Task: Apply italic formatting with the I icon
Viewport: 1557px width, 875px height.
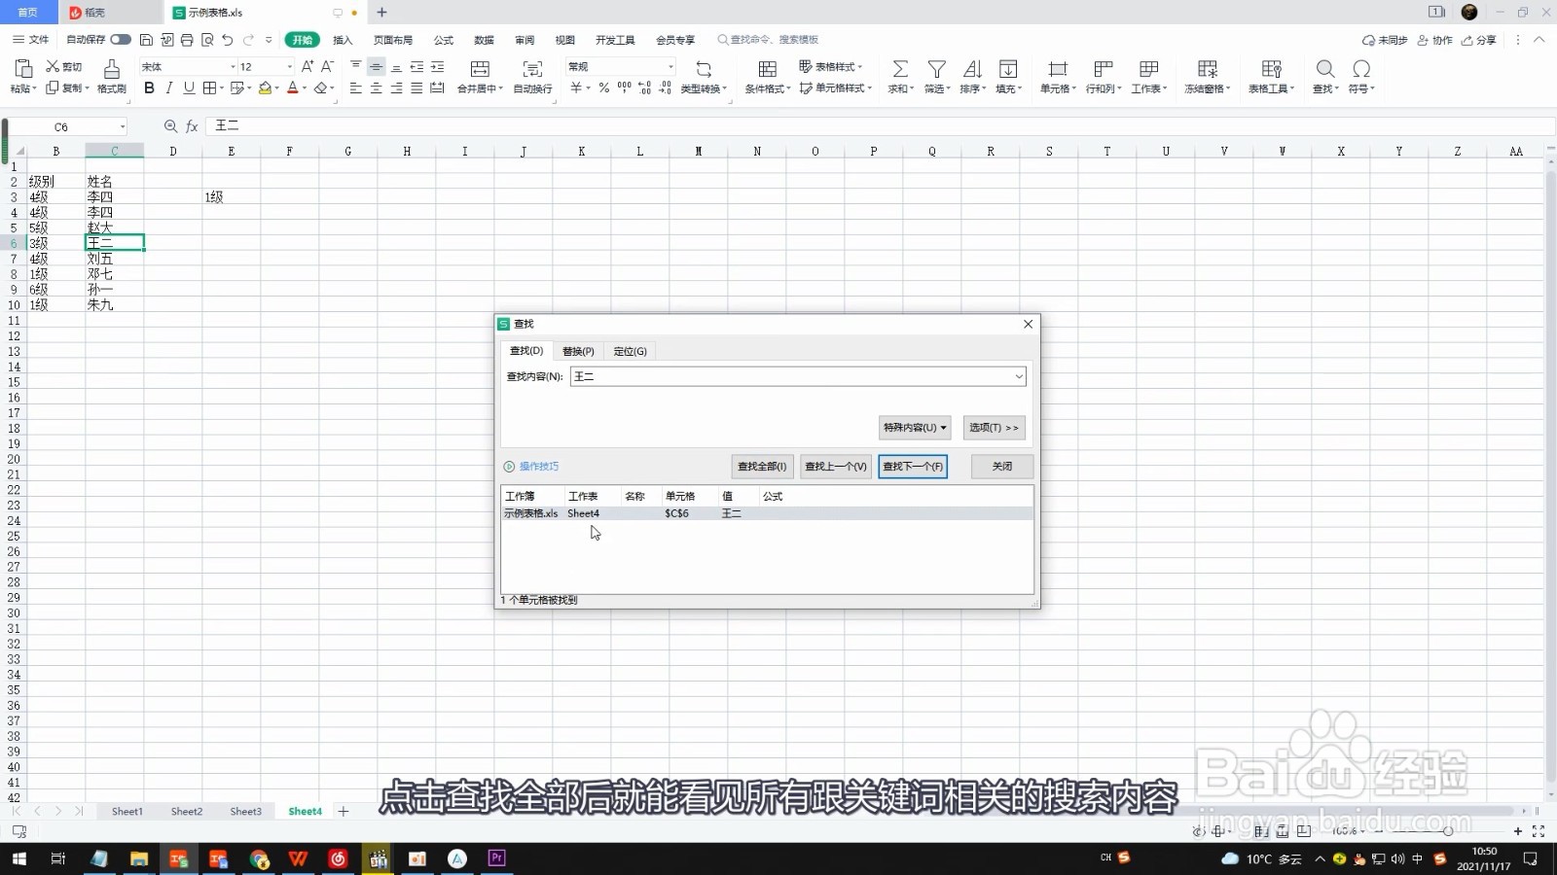Action: pyautogui.click(x=169, y=88)
